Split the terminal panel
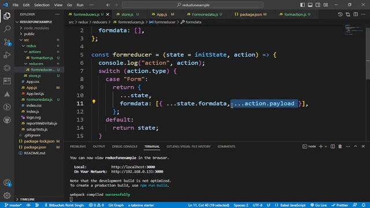Viewport: 370px width, 208px height. click(332, 146)
